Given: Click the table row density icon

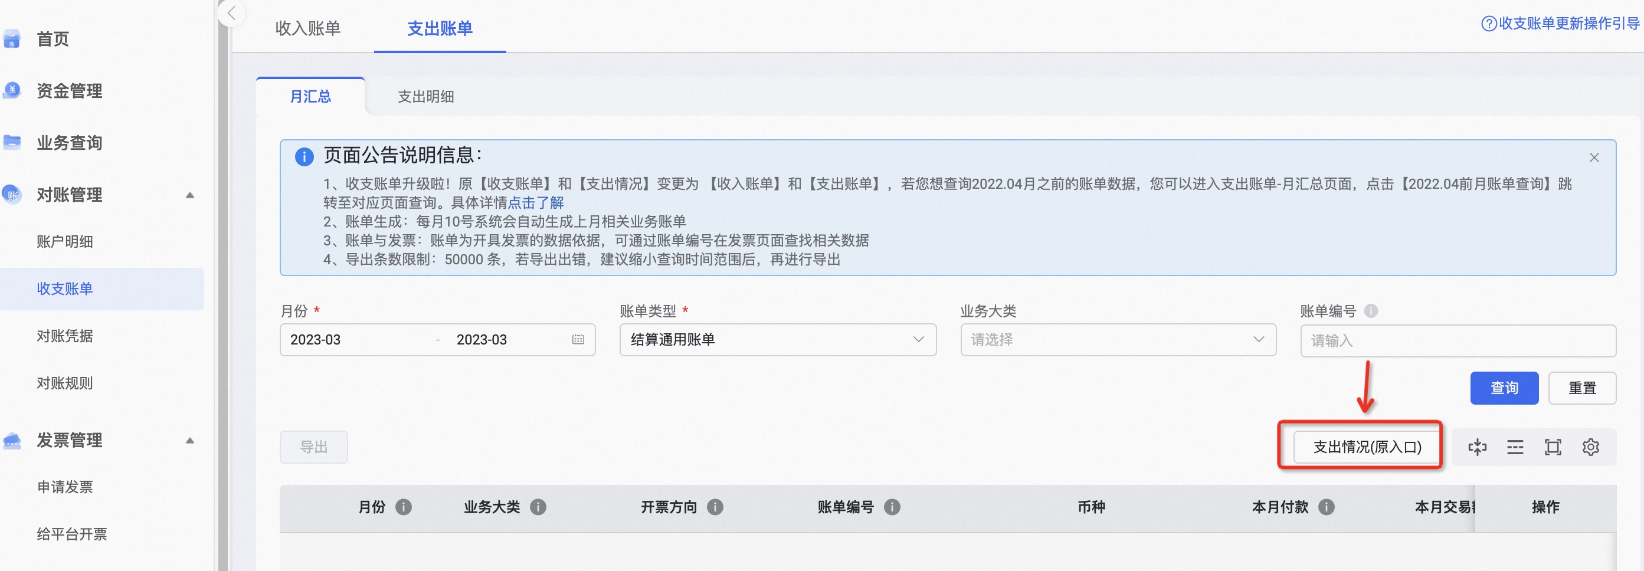Looking at the screenshot, I should tap(1514, 447).
